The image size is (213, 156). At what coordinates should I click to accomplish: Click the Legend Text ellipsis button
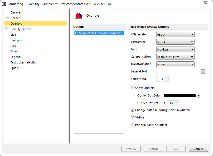tap(203, 71)
